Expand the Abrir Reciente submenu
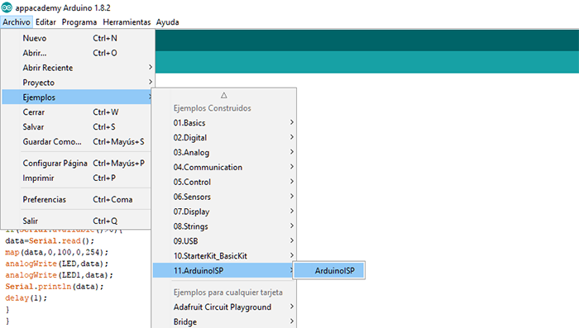Image resolution: width=579 pixels, height=328 pixels. tap(77, 68)
